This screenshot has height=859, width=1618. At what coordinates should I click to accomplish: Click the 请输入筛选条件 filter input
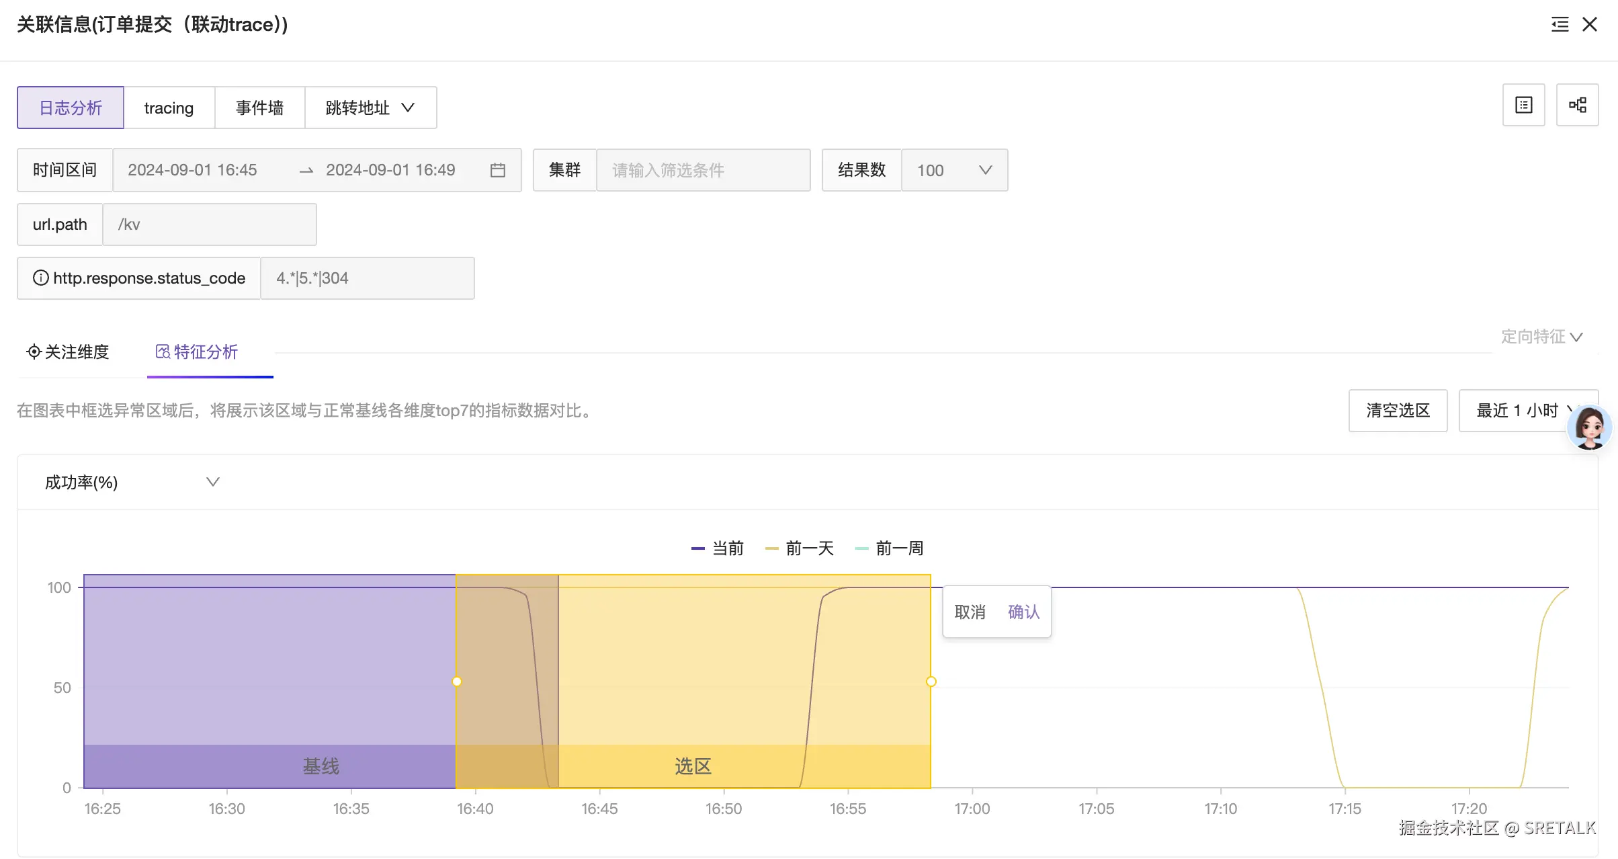pos(703,170)
